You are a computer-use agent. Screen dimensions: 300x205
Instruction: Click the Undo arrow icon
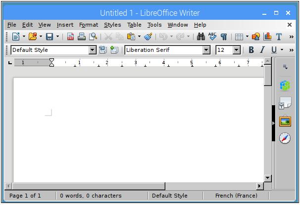click(x=163, y=36)
